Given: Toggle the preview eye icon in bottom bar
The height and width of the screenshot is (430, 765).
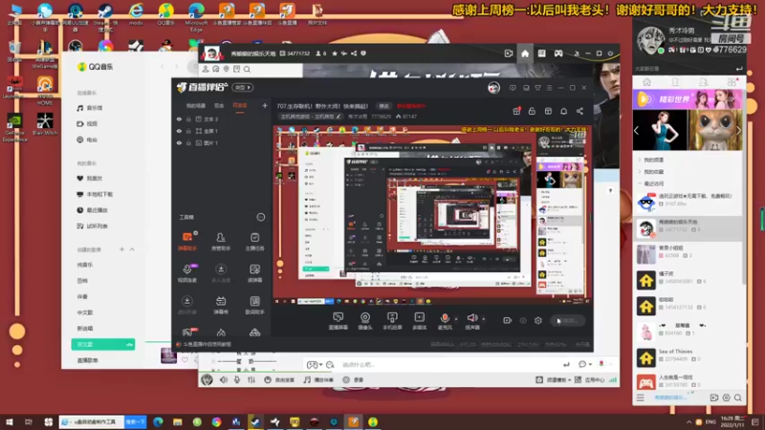Looking at the screenshot, I should coord(522,320).
